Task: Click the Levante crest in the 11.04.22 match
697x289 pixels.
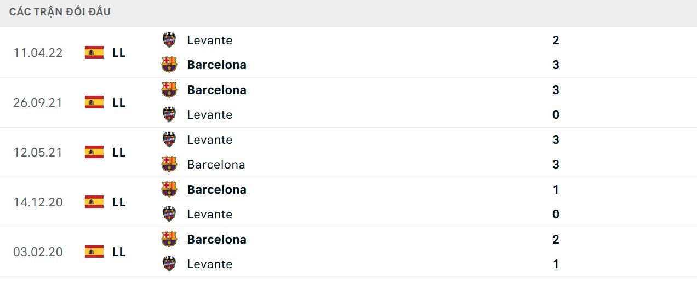Action: pyautogui.click(x=169, y=40)
